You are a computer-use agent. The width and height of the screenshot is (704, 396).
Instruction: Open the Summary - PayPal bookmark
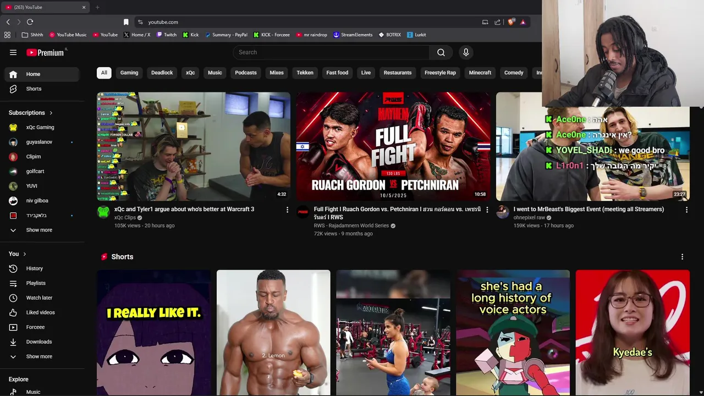226,35
